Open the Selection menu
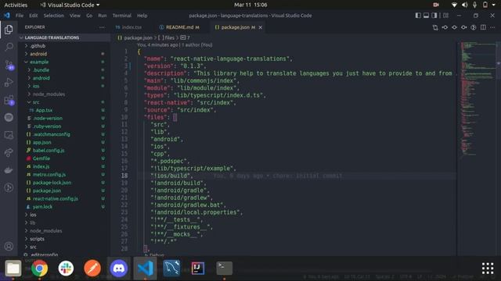The height and width of the screenshot is (281, 501). [x=54, y=16]
